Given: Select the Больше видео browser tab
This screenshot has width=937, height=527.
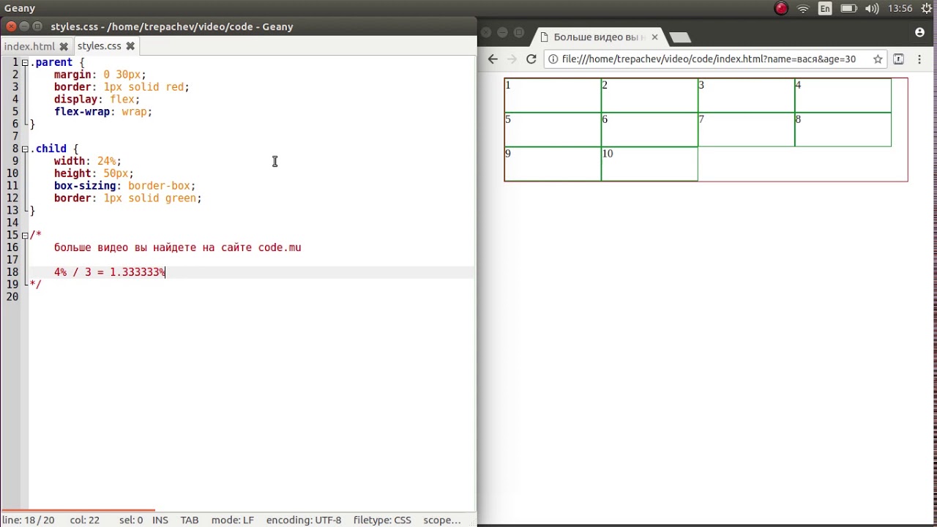Looking at the screenshot, I should pyautogui.click(x=598, y=37).
